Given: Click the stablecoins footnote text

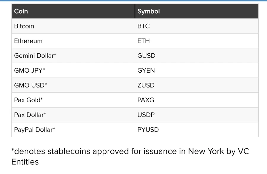Looking at the screenshot, I should click(130, 157).
